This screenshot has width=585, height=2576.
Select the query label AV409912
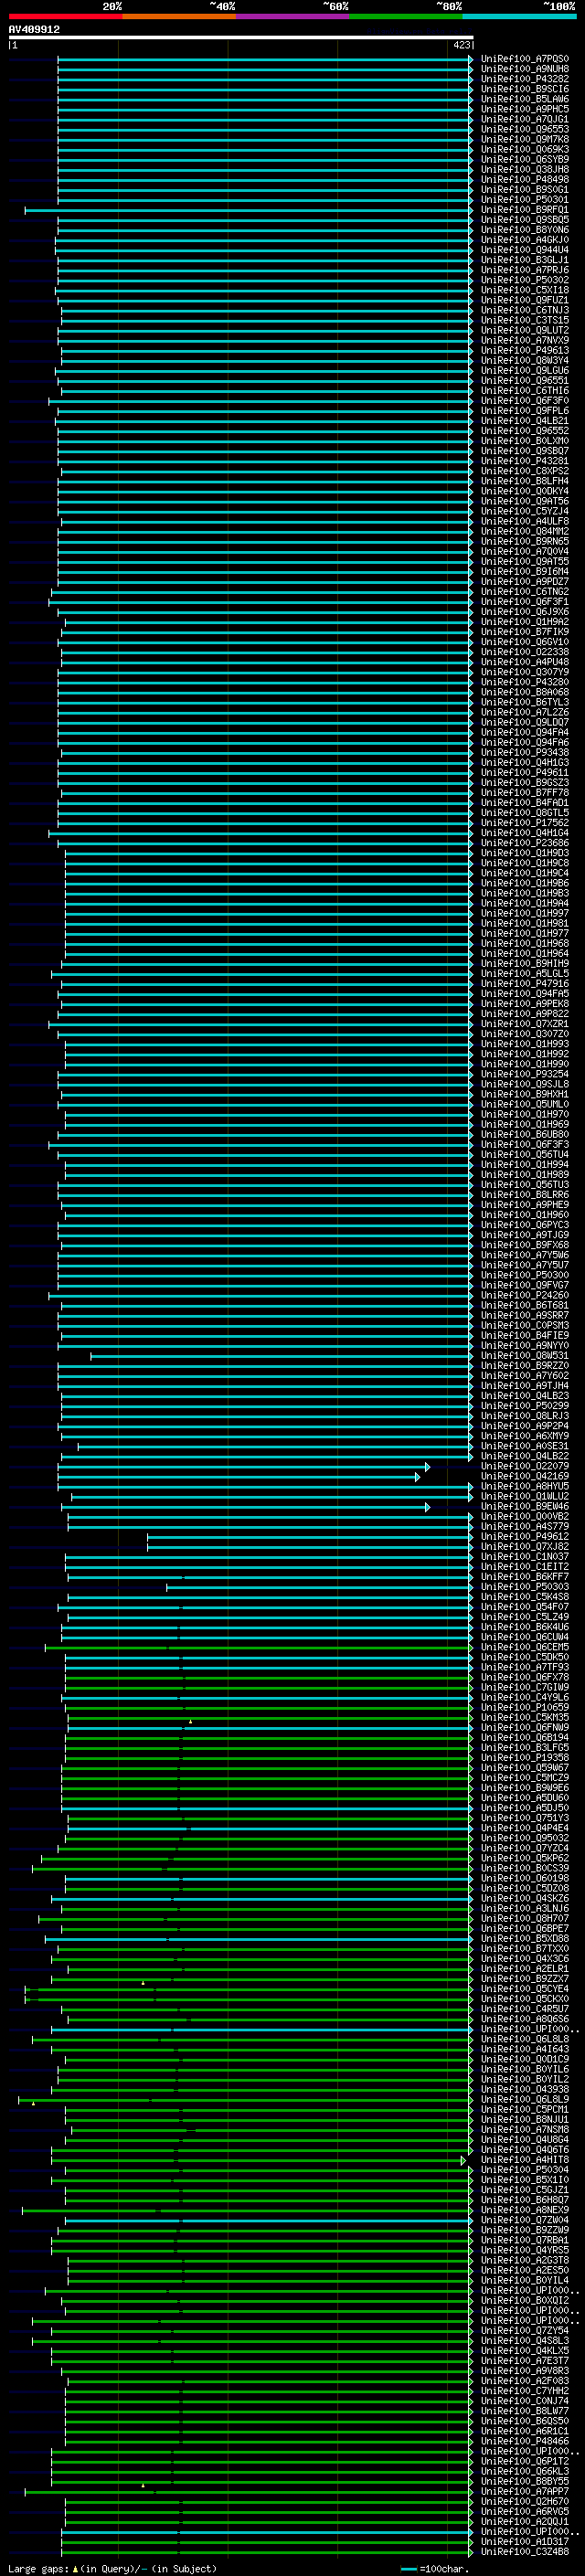pos(34,29)
